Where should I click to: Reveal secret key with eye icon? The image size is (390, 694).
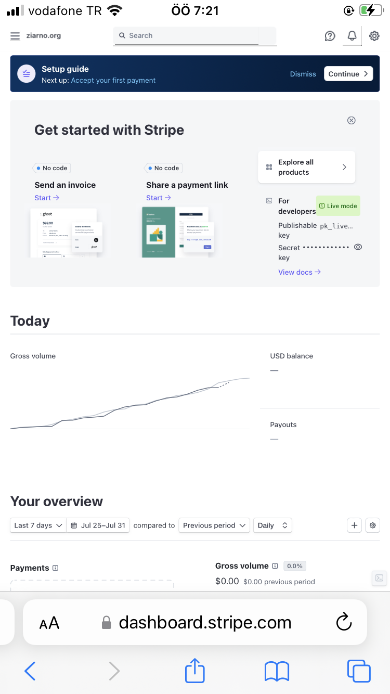pos(358,247)
